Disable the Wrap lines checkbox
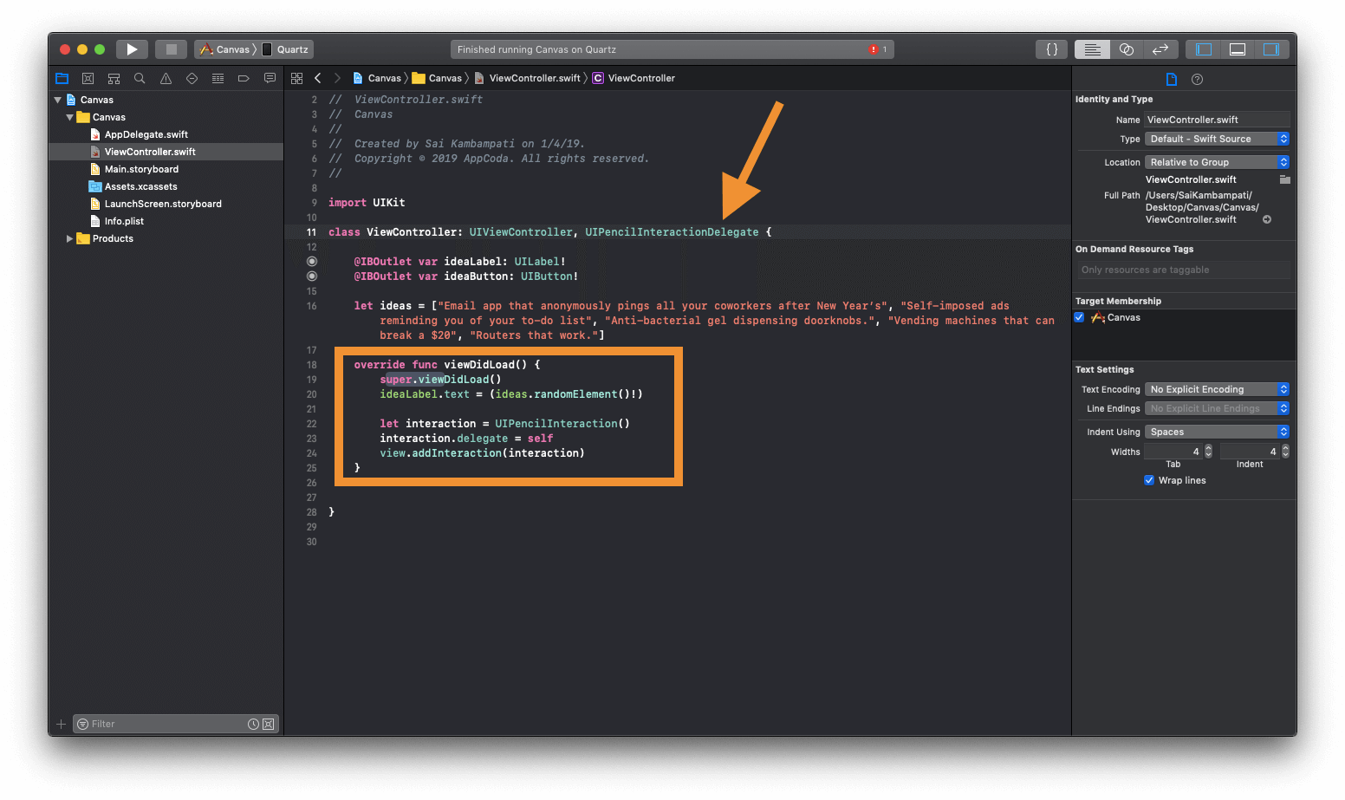Image resolution: width=1345 pixels, height=800 pixels. 1149,480
